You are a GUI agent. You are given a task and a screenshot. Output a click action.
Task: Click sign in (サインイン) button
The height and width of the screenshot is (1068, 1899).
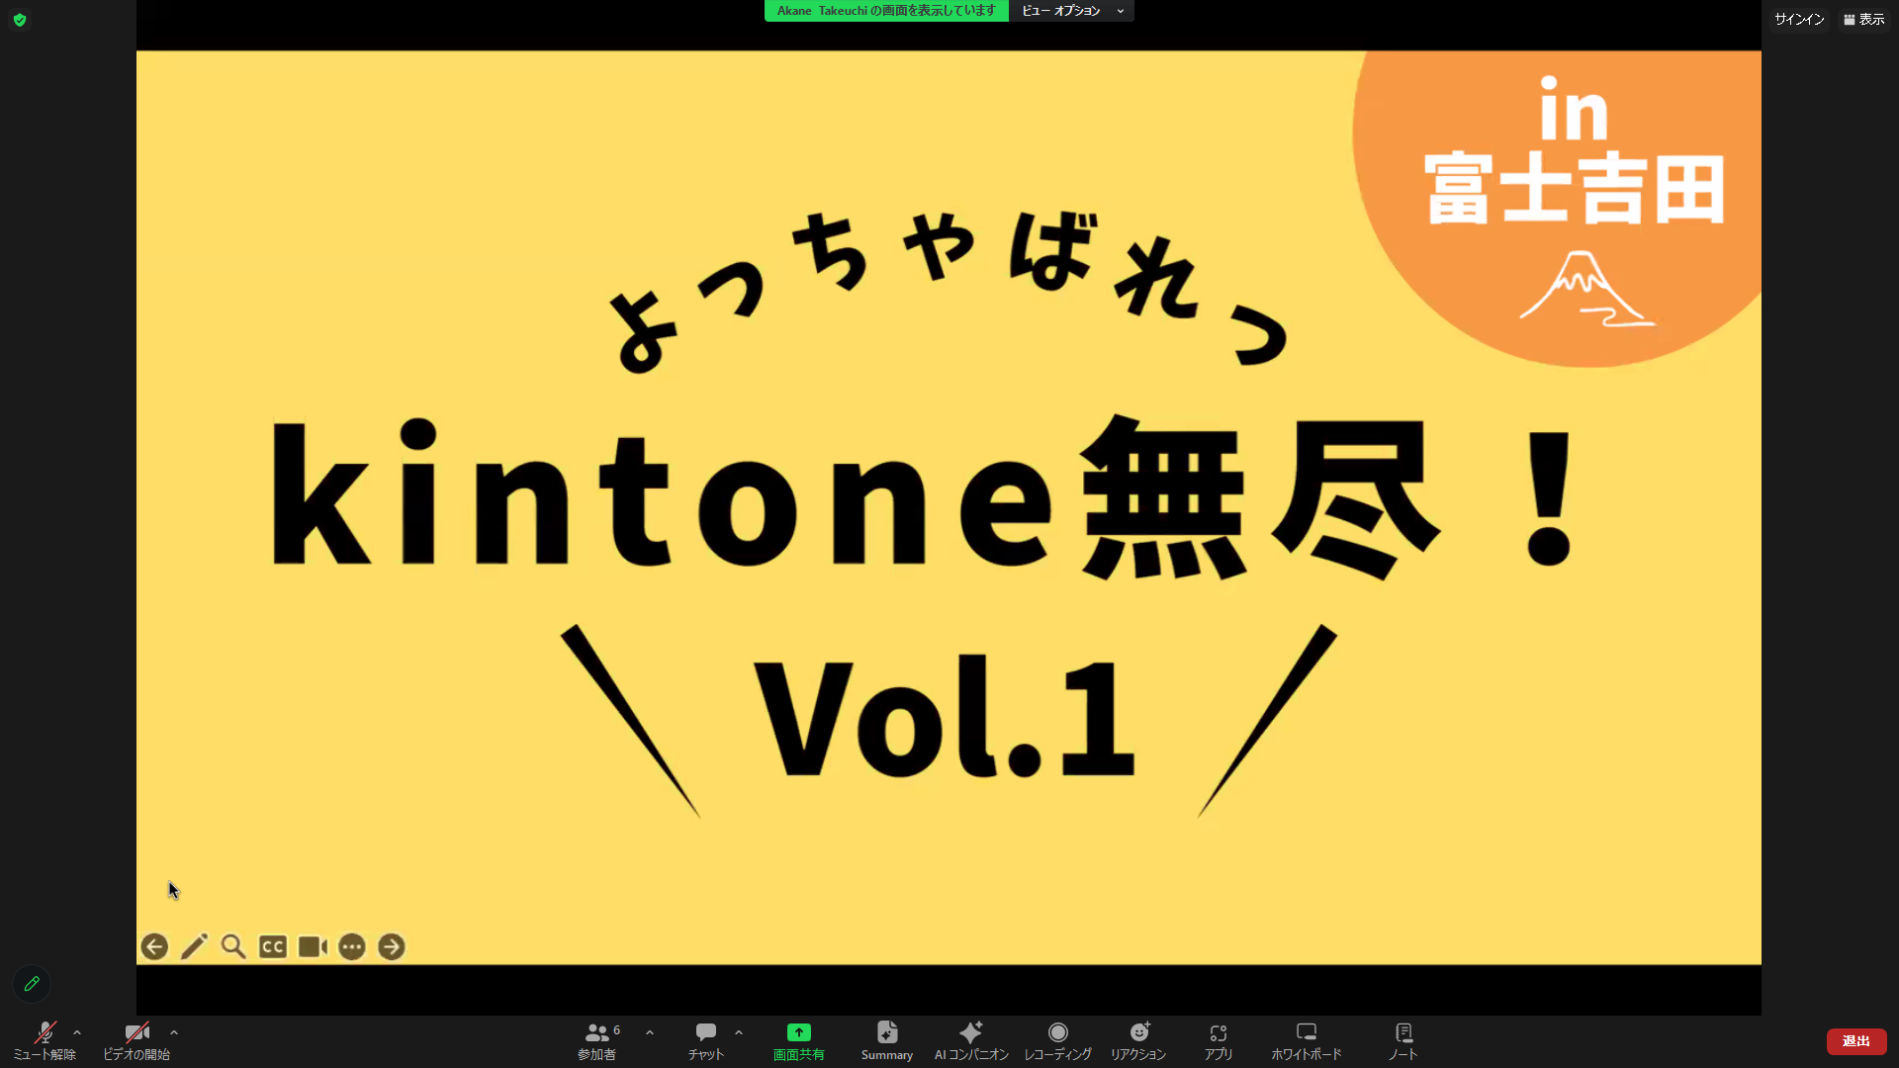pos(1799,20)
